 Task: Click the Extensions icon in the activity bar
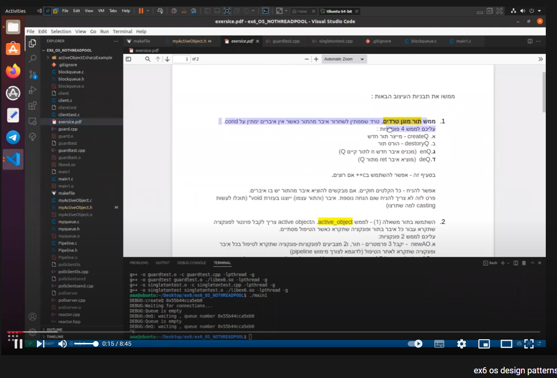[x=33, y=106]
